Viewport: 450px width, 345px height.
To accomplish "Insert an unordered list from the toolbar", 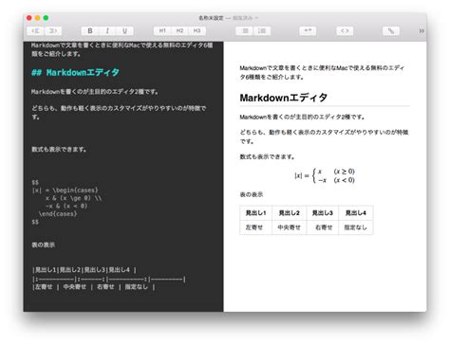I will click(245, 30).
